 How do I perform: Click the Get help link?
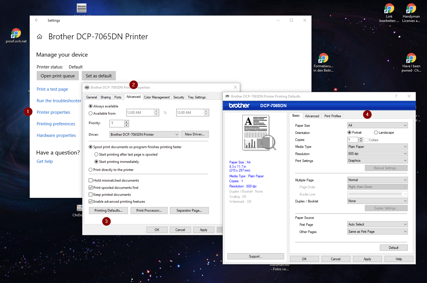(x=45, y=161)
